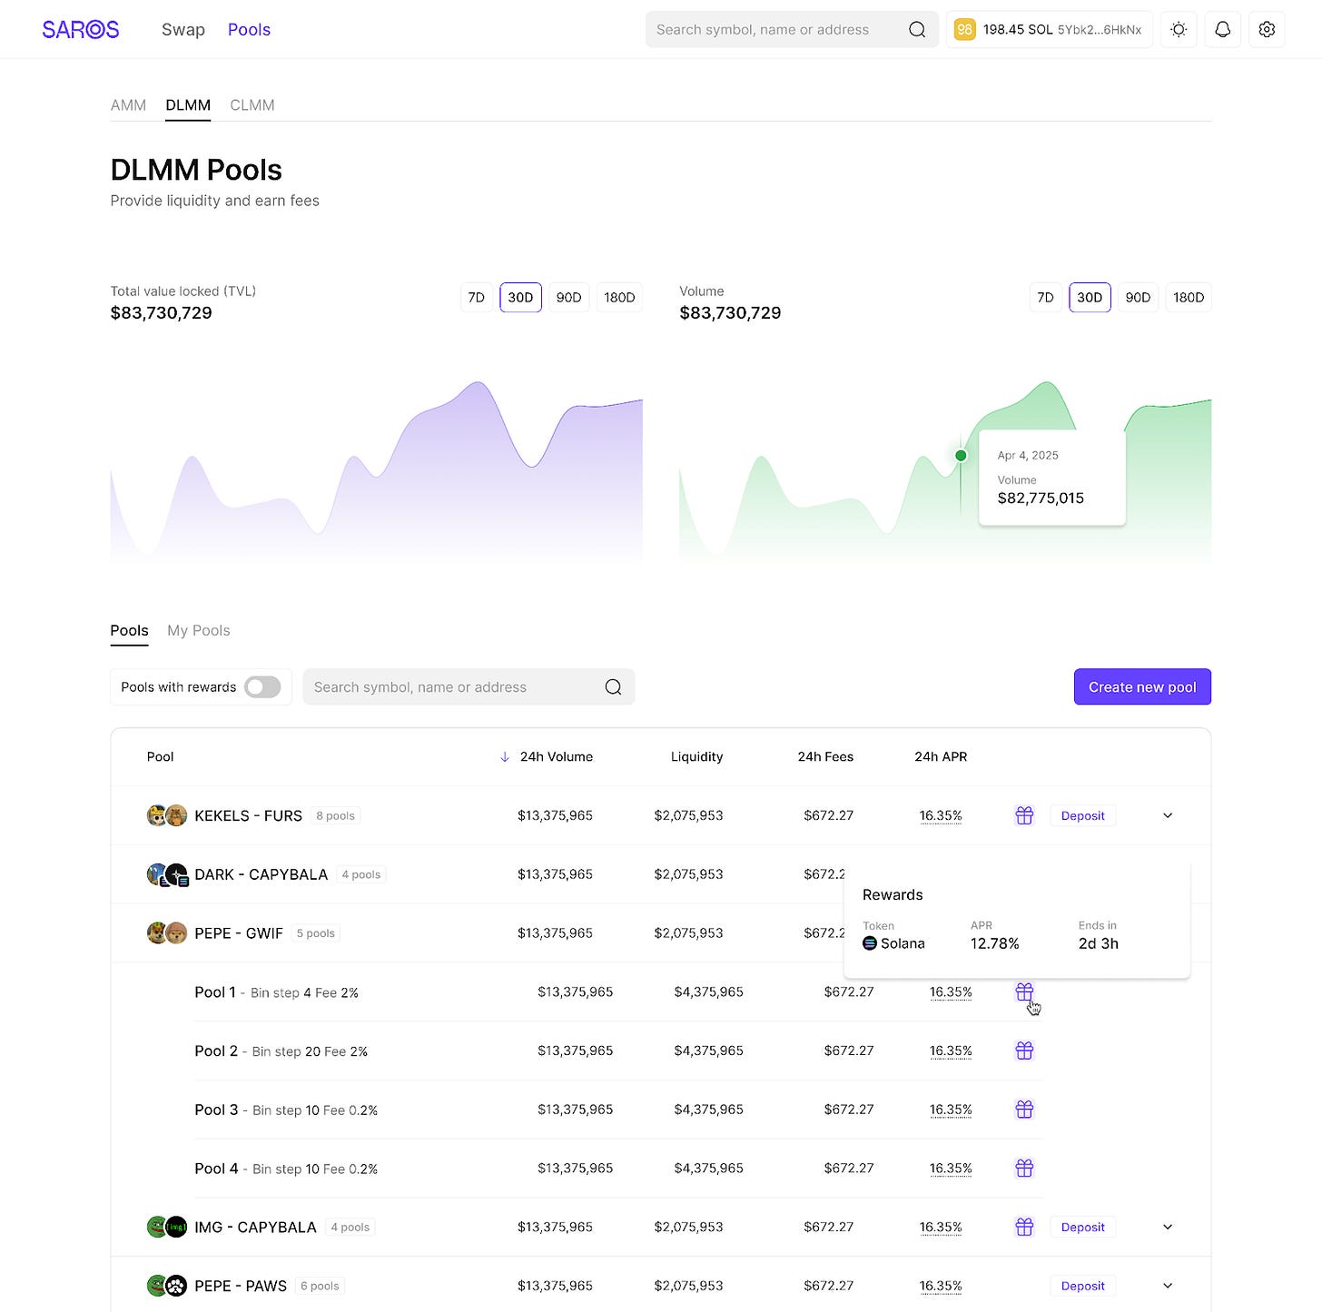
Task: Click the search magnifier icon in header
Action: [917, 30]
